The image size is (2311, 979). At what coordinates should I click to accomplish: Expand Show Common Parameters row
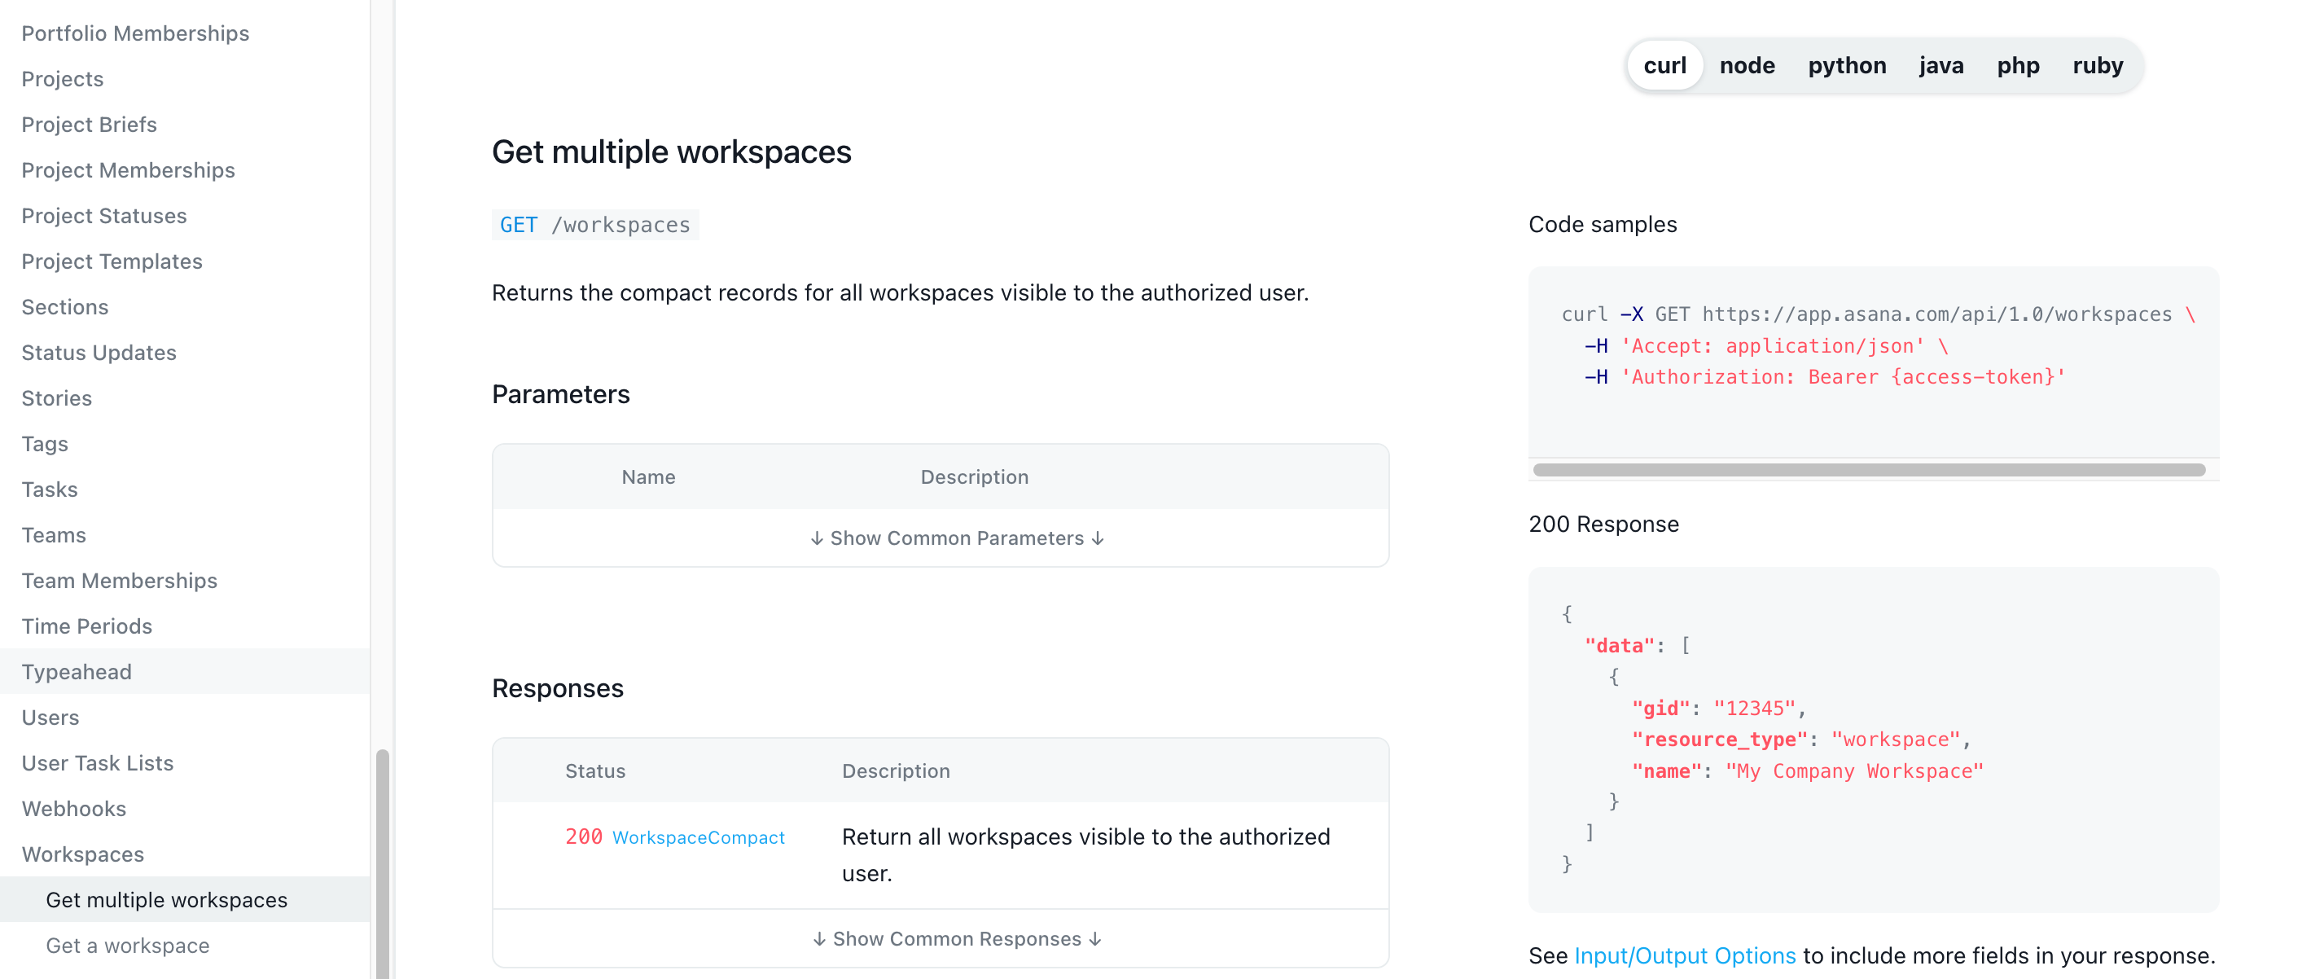pyautogui.click(x=956, y=538)
